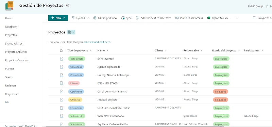Open Proyectos Abiertos in the navigation
This screenshot has height=127, width=272.
16,52
